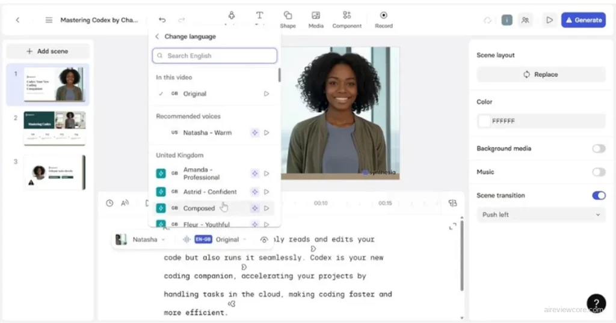
Task: Click the video title Mastering Codex
Action: [99, 20]
